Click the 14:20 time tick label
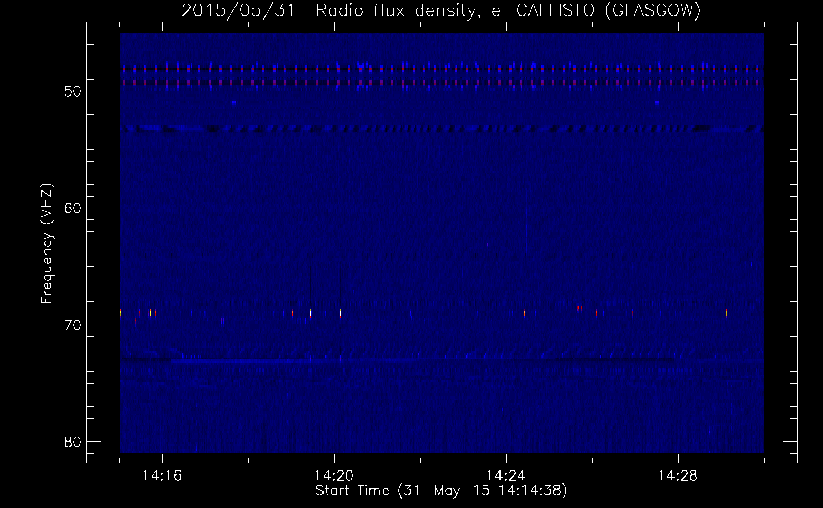The image size is (823, 508). click(334, 476)
